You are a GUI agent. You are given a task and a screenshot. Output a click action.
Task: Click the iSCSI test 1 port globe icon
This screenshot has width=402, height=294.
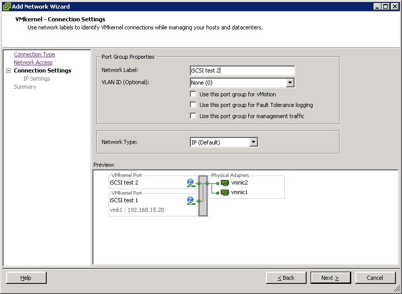pyautogui.click(x=190, y=201)
